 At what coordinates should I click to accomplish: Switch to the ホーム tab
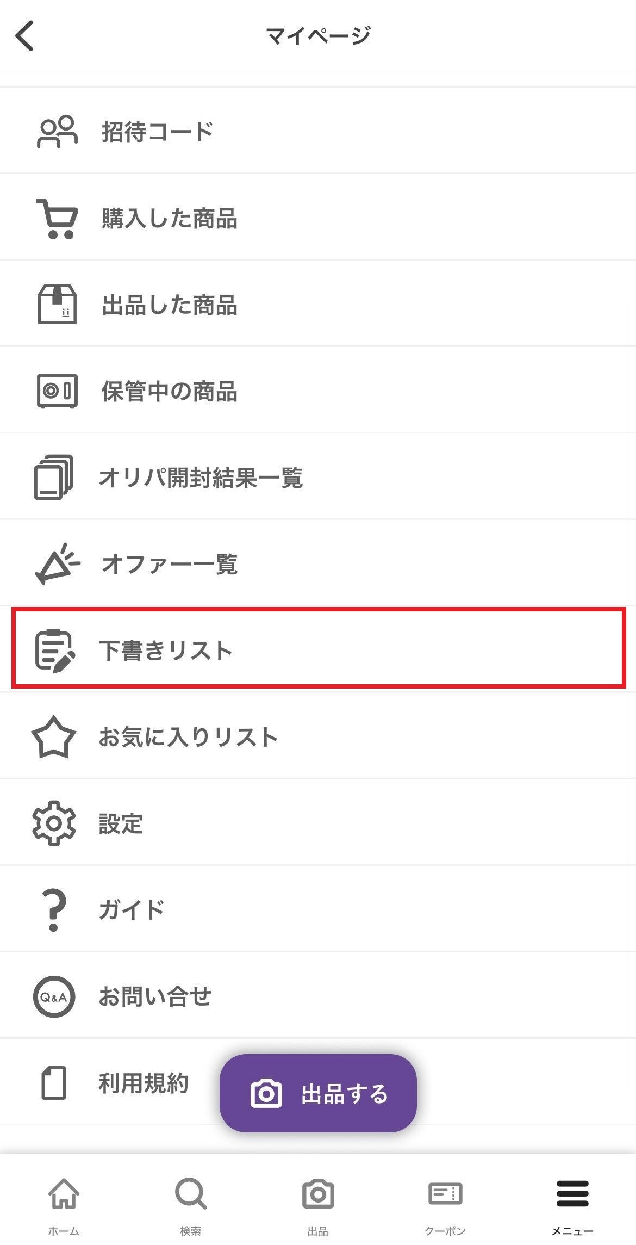click(x=64, y=1203)
